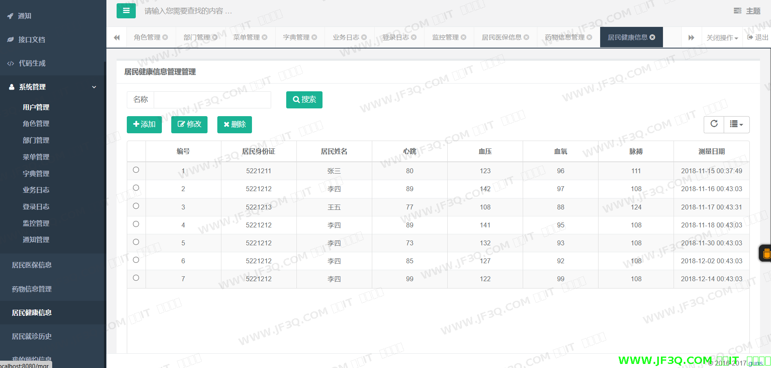Open the 关闭操作 dropdown
Screen dimensions: 771x368
(x=722, y=37)
